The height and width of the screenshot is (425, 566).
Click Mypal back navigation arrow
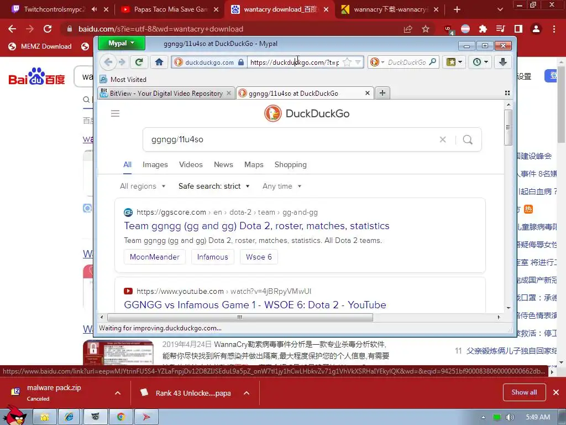108,62
